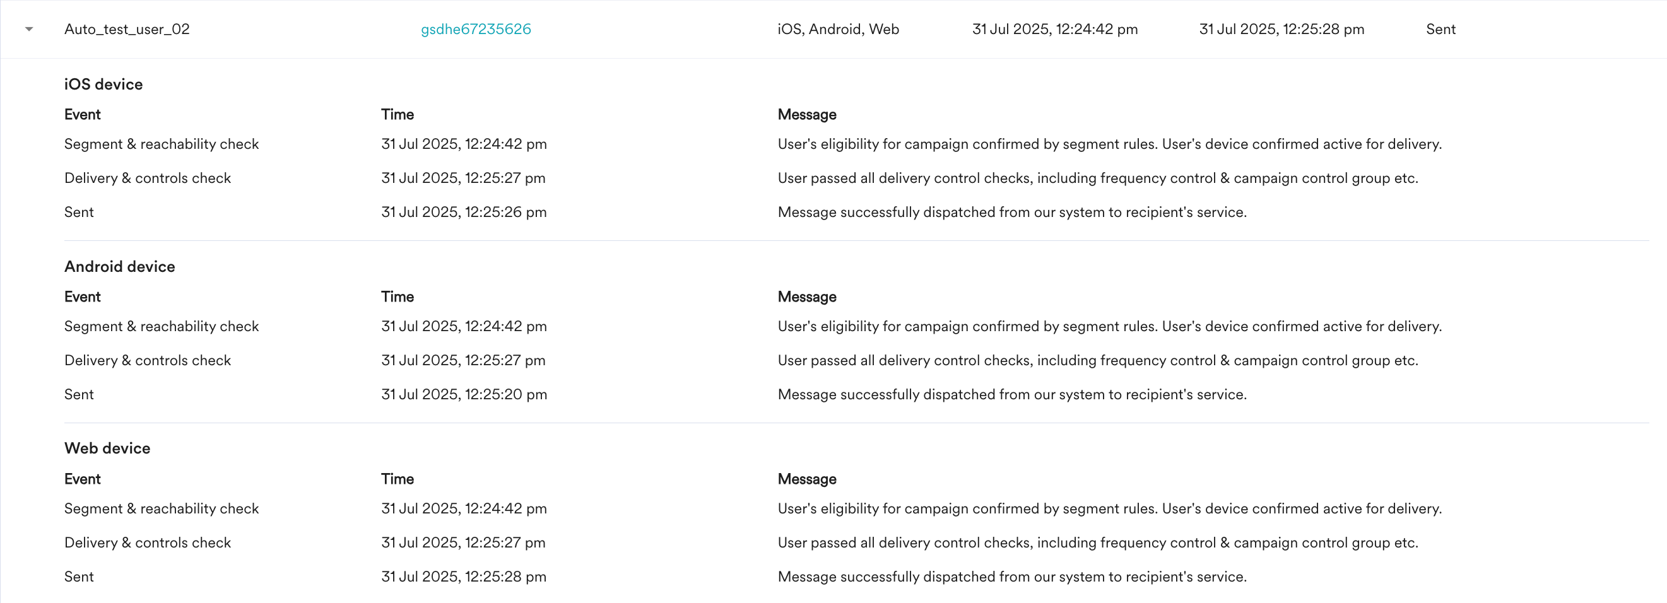Viewport: 1667px width, 603px height.
Task: Click the Android message successfully dispatched text
Action: coord(1012,395)
